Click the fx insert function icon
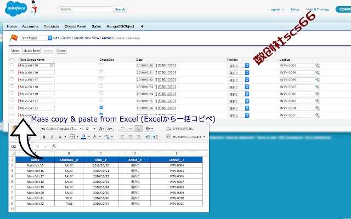The height and width of the screenshot is (219, 351). (54, 146)
